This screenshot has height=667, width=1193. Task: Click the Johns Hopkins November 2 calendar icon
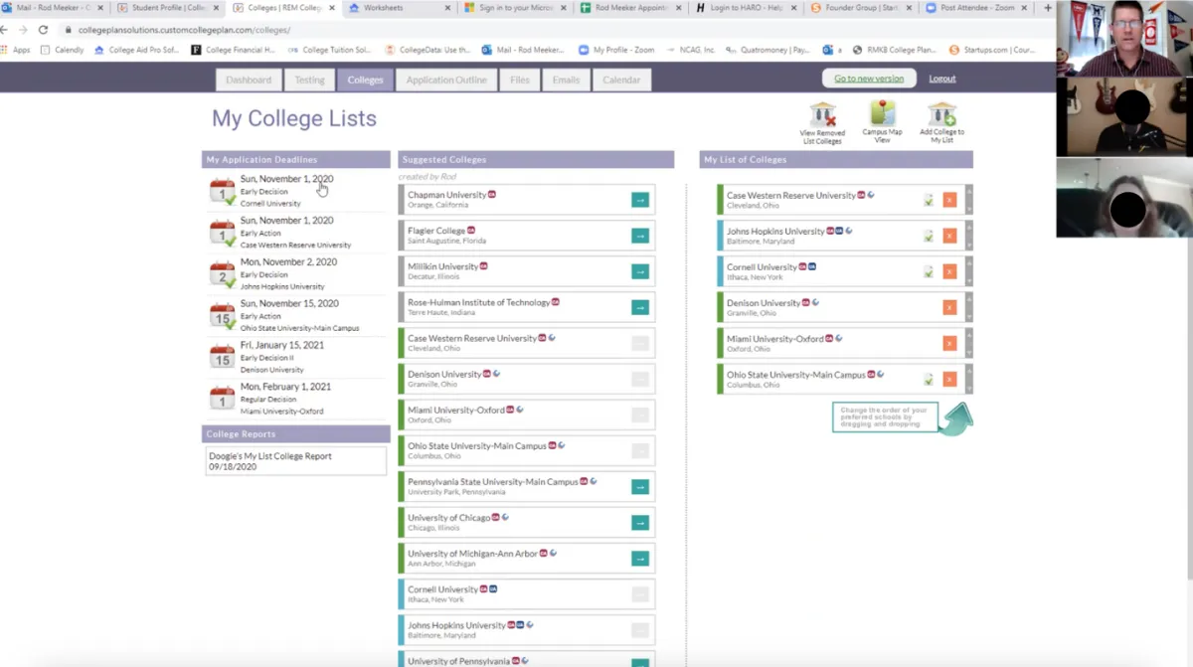click(223, 274)
